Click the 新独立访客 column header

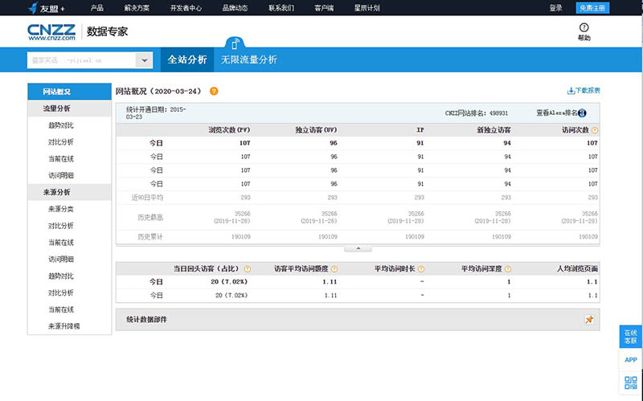[x=494, y=130]
